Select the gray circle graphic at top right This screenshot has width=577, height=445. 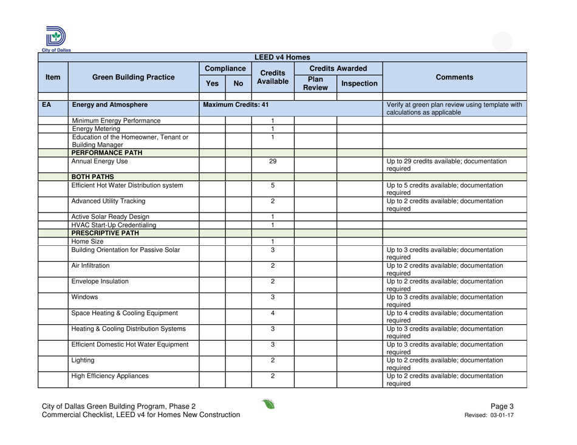click(501, 41)
